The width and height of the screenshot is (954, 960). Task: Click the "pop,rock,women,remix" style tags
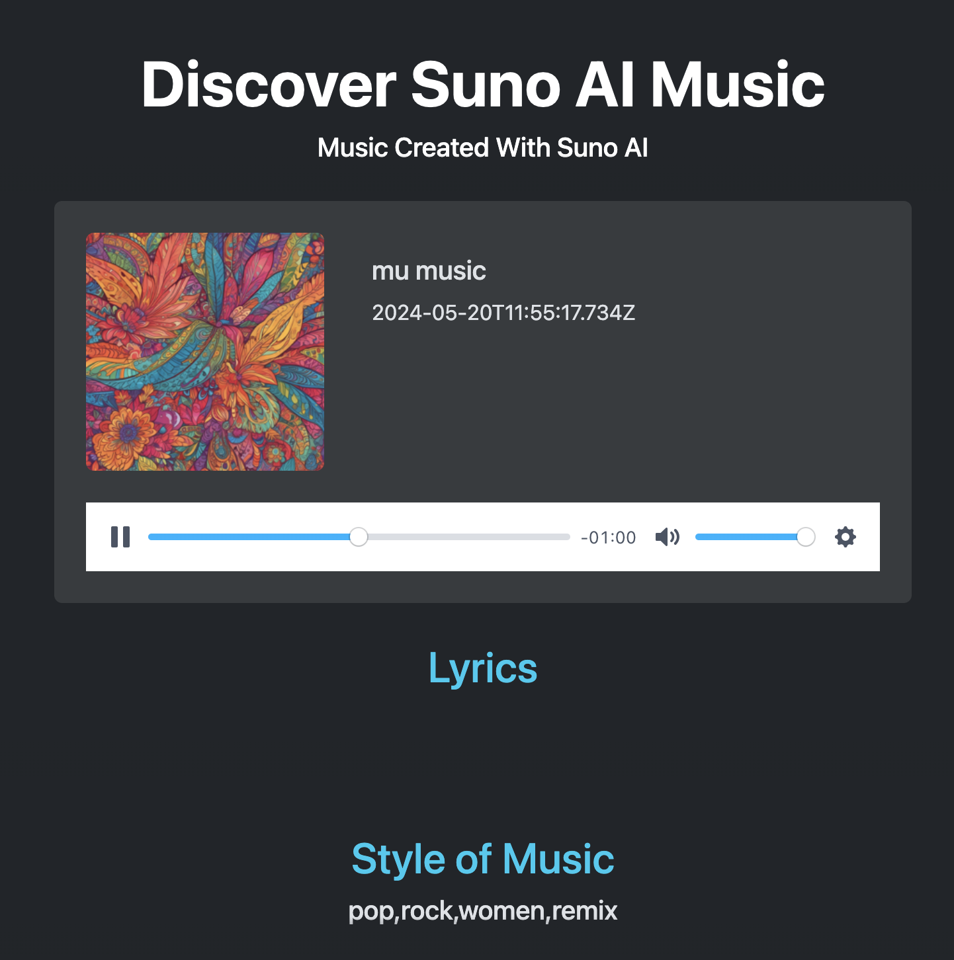coord(483,910)
